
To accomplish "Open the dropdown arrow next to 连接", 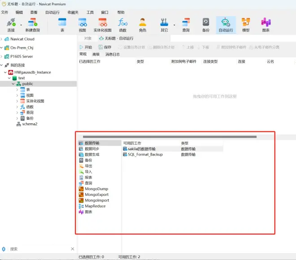I will click(x=21, y=25).
